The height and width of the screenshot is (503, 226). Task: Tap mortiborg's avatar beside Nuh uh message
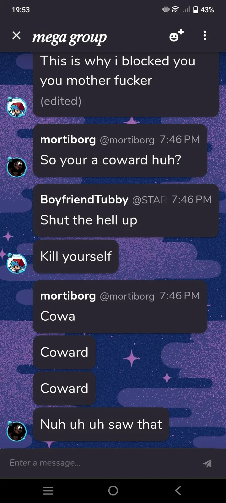pyautogui.click(x=16, y=431)
